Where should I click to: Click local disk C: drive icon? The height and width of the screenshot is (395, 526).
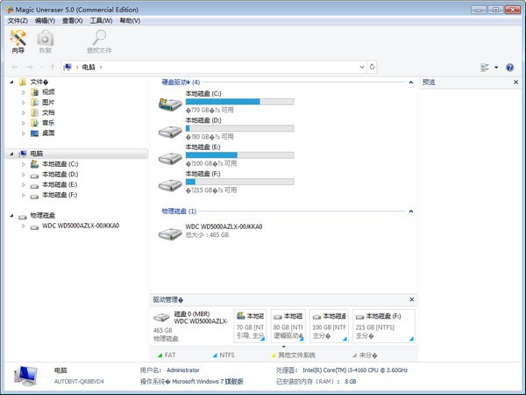pos(170,104)
